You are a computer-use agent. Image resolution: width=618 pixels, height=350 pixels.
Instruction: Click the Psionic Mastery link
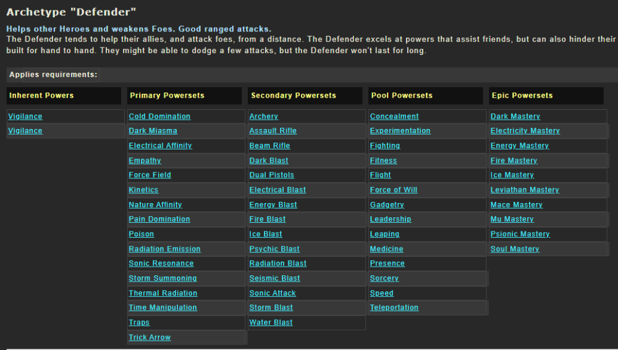click(x=520, y=235)
